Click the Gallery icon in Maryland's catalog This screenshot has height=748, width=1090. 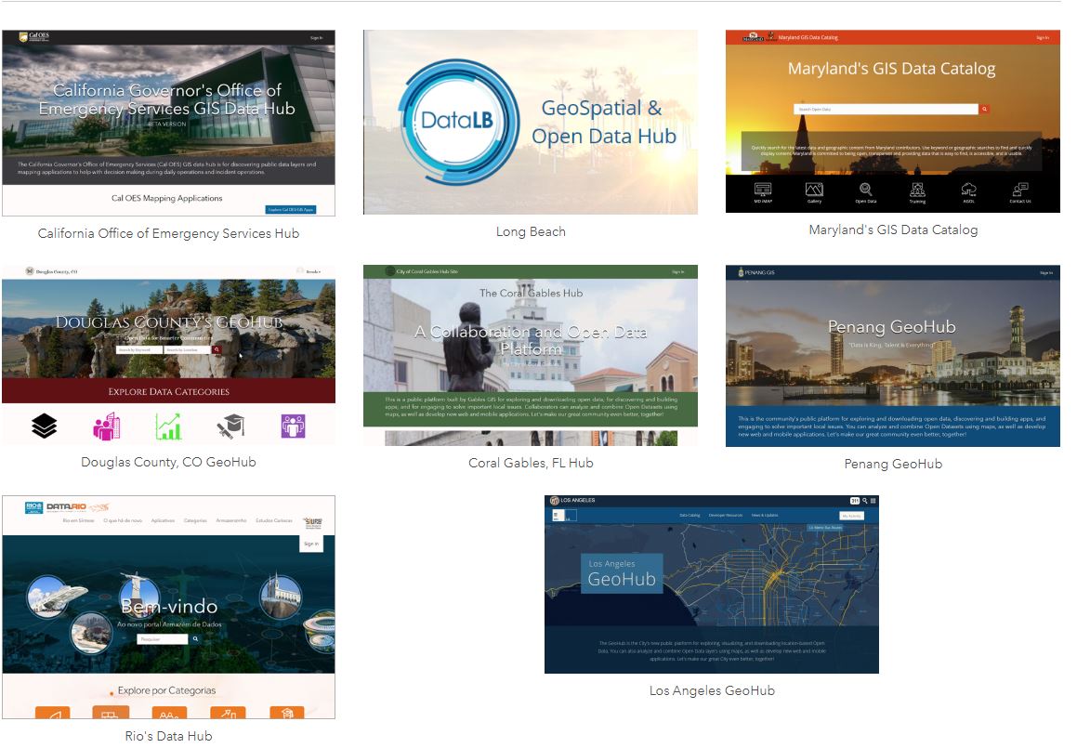click(814, 190)
